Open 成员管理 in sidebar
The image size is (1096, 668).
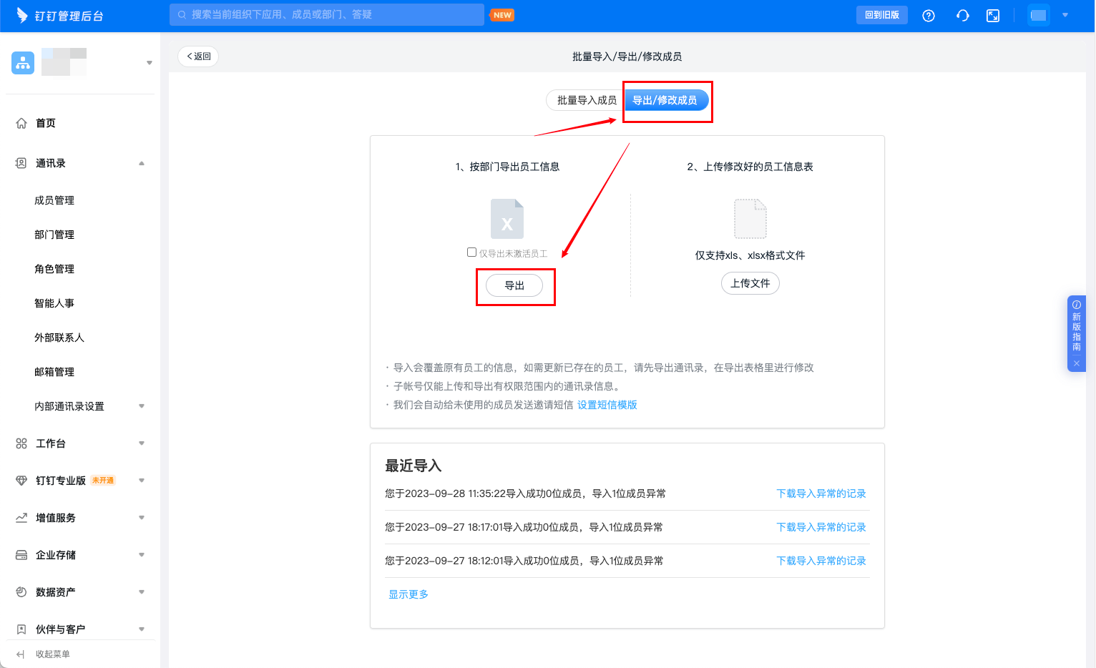(x=54, y=200)
